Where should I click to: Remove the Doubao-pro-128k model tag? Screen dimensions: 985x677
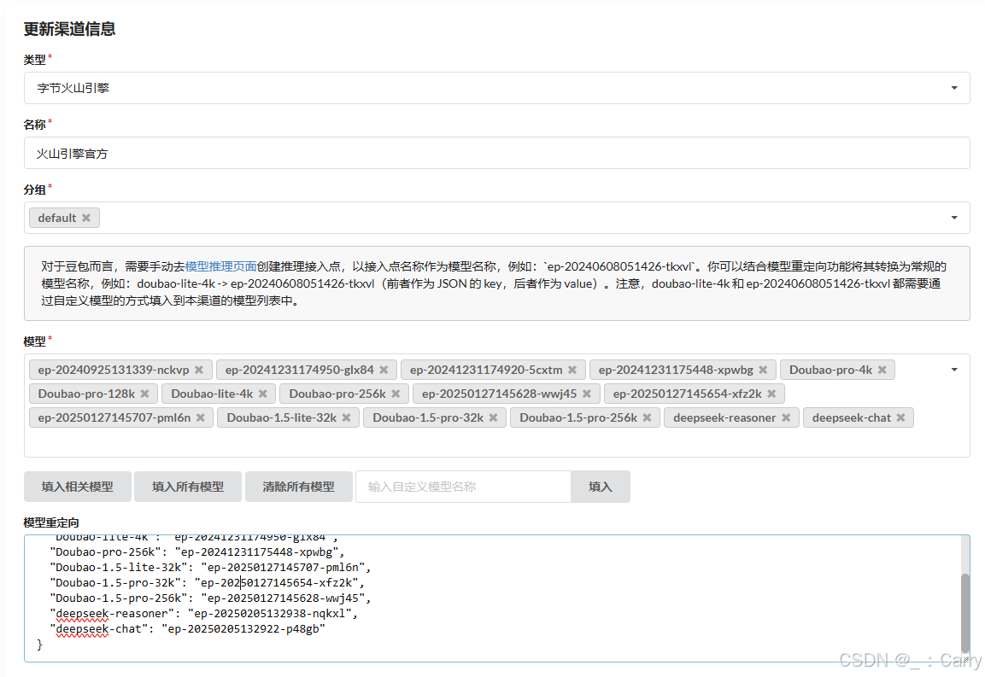coord(144,394)
